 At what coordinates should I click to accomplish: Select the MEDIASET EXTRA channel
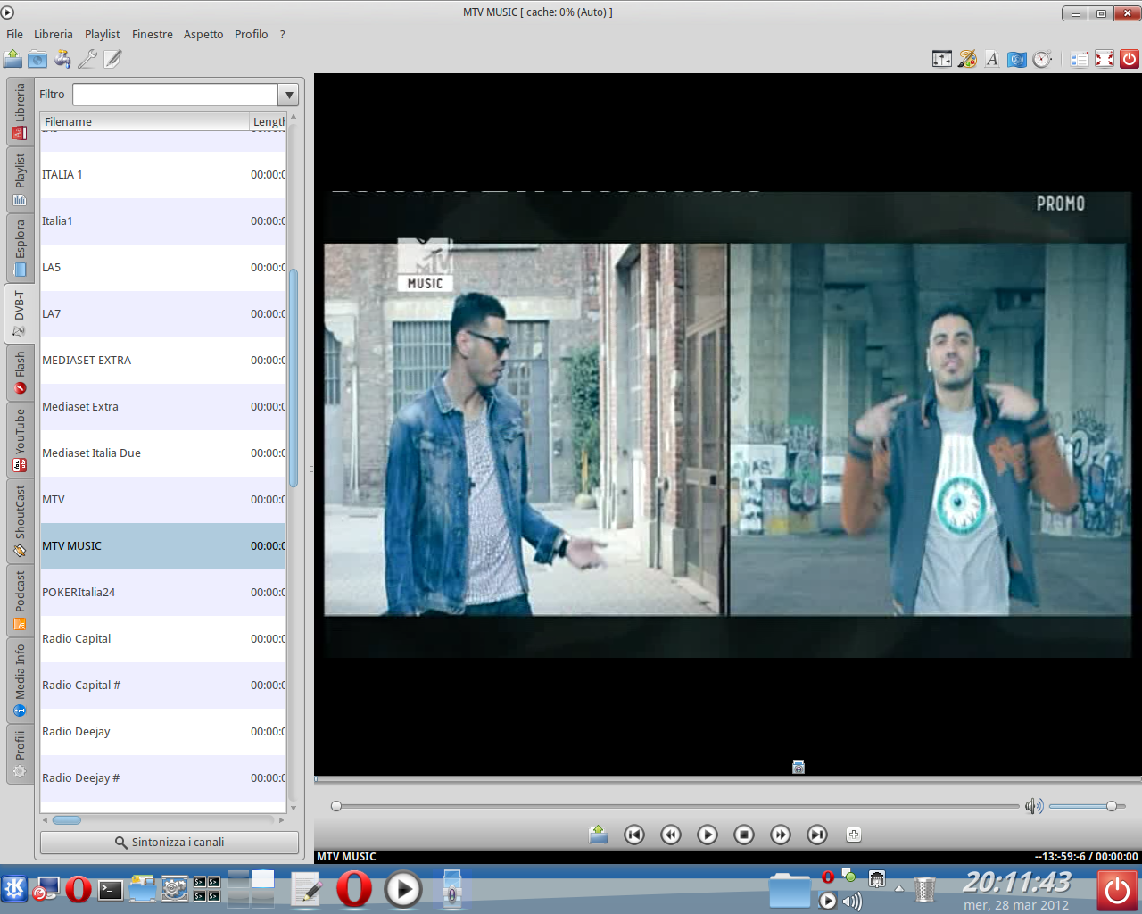click(163, 361)
